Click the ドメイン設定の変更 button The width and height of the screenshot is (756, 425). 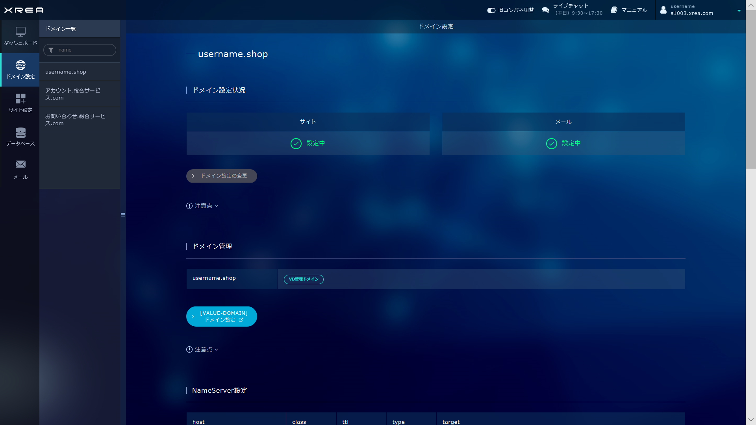pos(221,176)
